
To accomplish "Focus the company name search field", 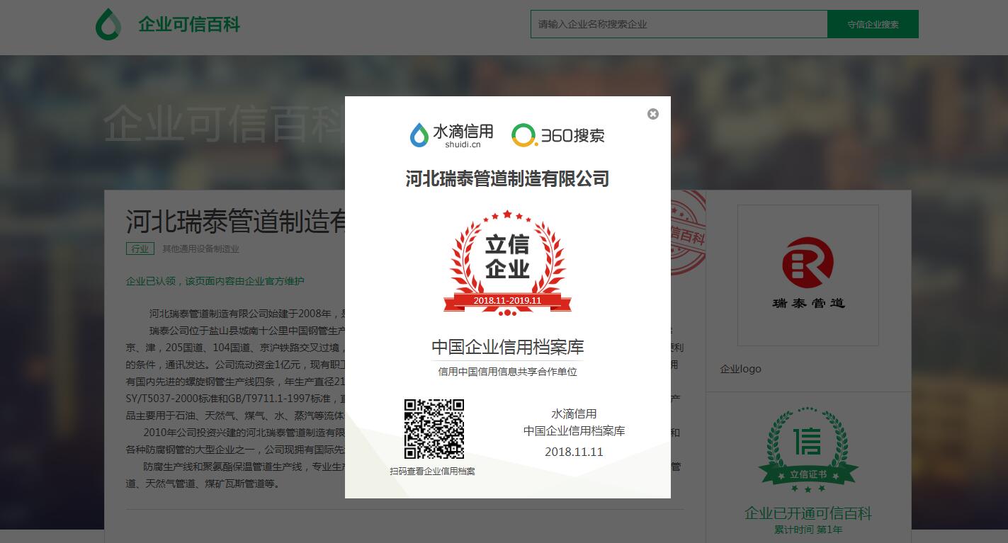I will click(x=679, y=24).
